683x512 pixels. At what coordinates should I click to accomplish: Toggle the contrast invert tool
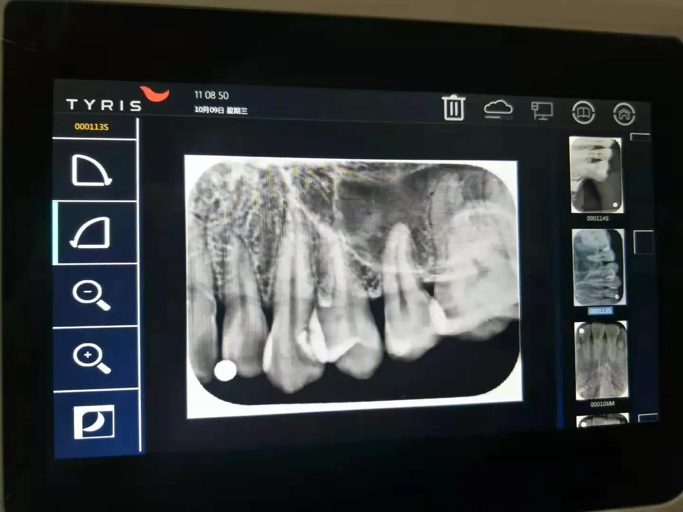coord(94,421)
